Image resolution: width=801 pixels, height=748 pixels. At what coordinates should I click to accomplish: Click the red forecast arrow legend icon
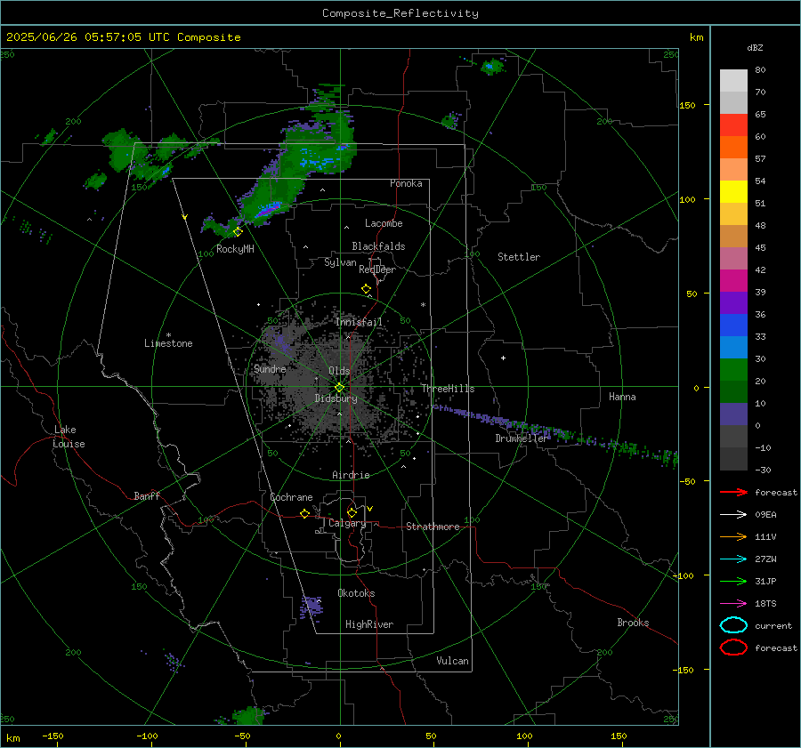(733, 492)
